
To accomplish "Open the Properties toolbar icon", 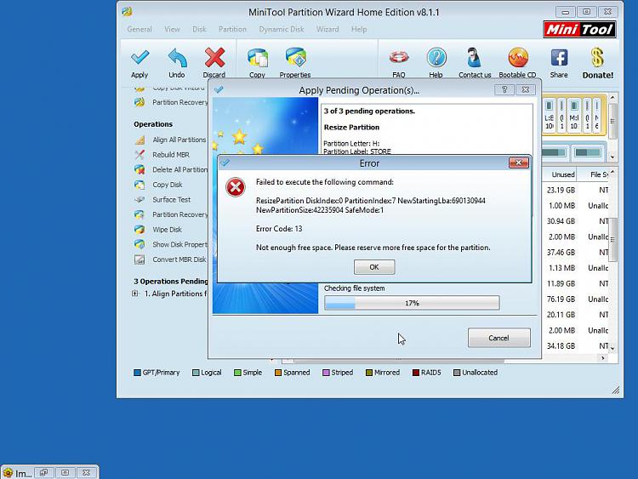I will [x=295, y=58].
